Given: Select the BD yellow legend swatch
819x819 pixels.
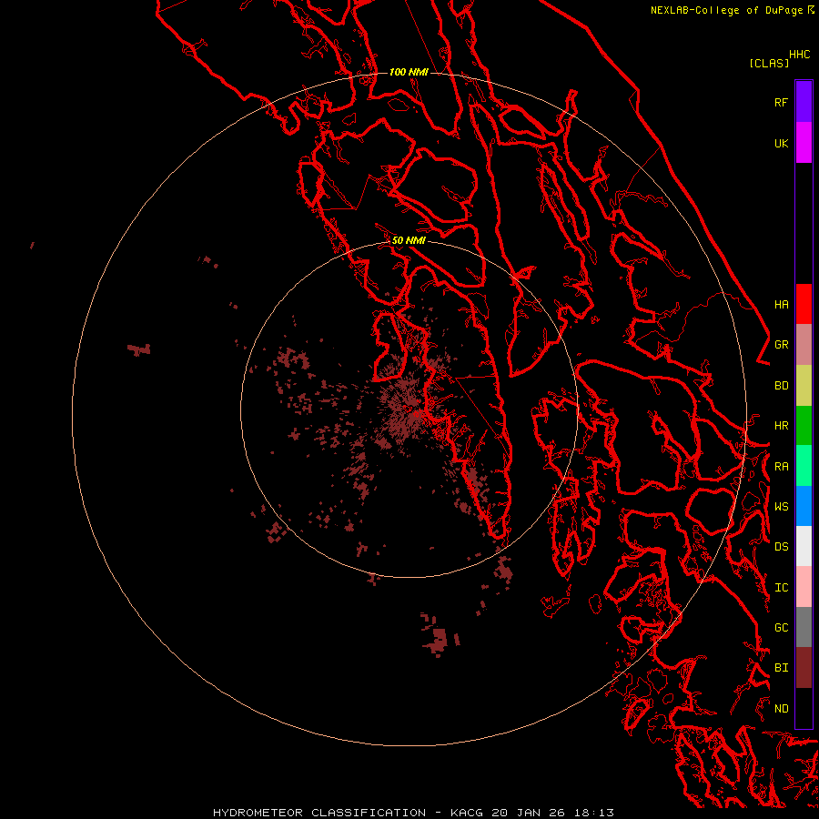Looking at the screenshot, I should (804, 386).
